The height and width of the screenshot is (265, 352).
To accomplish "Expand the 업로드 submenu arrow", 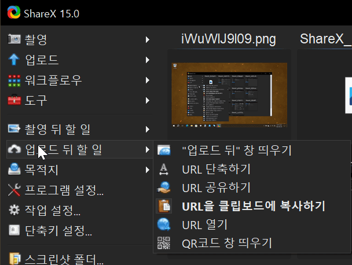I will pyautogui.click(x=147, y=60).
